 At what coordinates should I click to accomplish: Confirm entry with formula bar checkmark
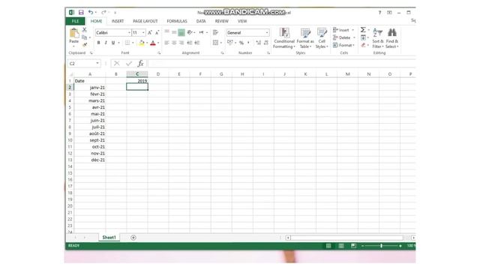129,63
